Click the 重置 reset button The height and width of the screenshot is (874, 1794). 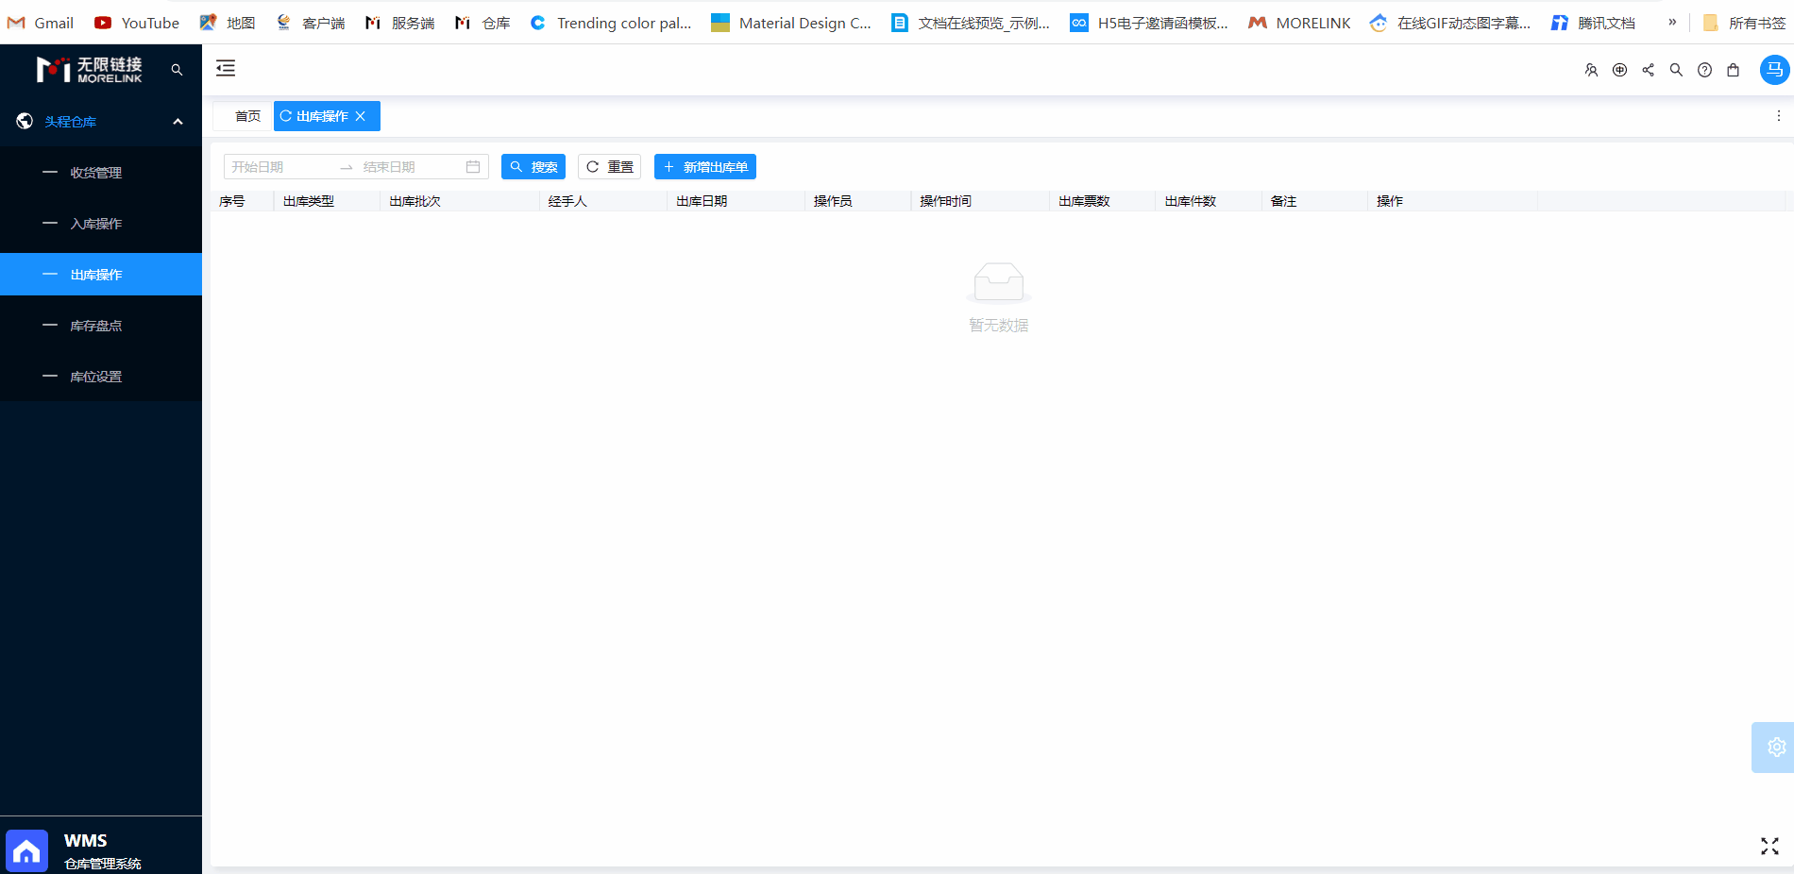(x=610, y=167)
